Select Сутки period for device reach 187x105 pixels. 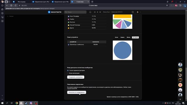coord(116,37)
